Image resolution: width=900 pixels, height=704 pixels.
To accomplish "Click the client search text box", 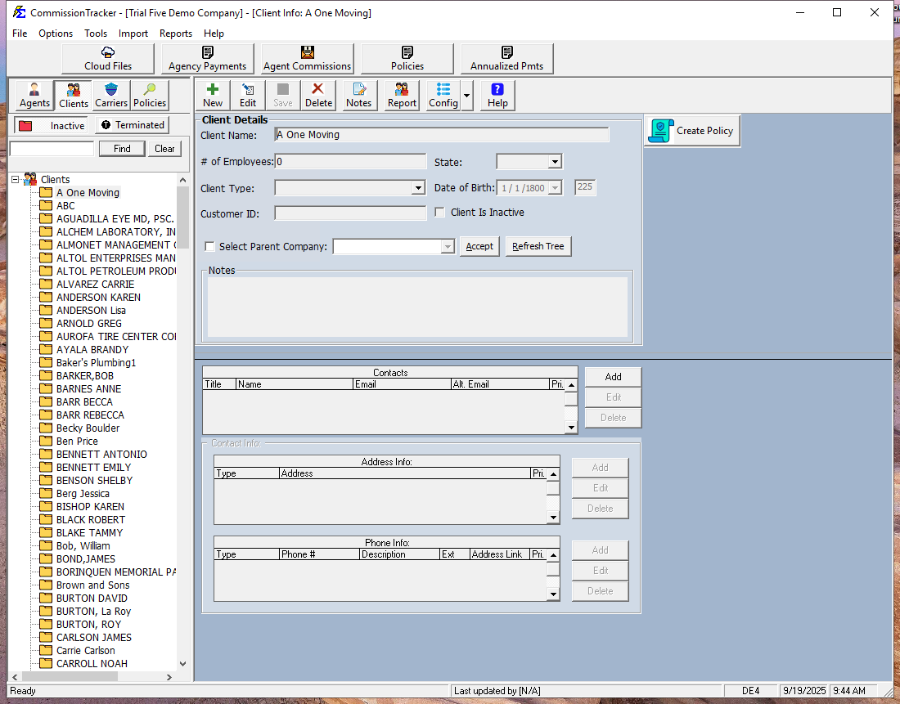I will [x=52, y=149].
